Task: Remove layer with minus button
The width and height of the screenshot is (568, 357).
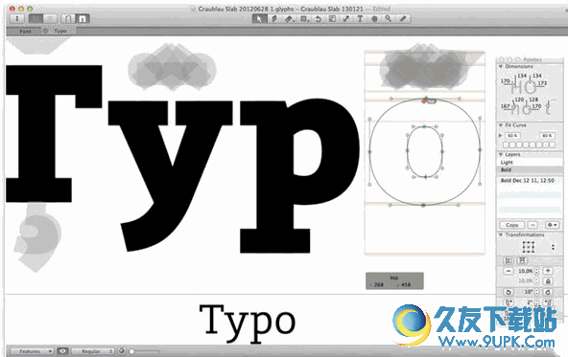Action: (532, 225)
